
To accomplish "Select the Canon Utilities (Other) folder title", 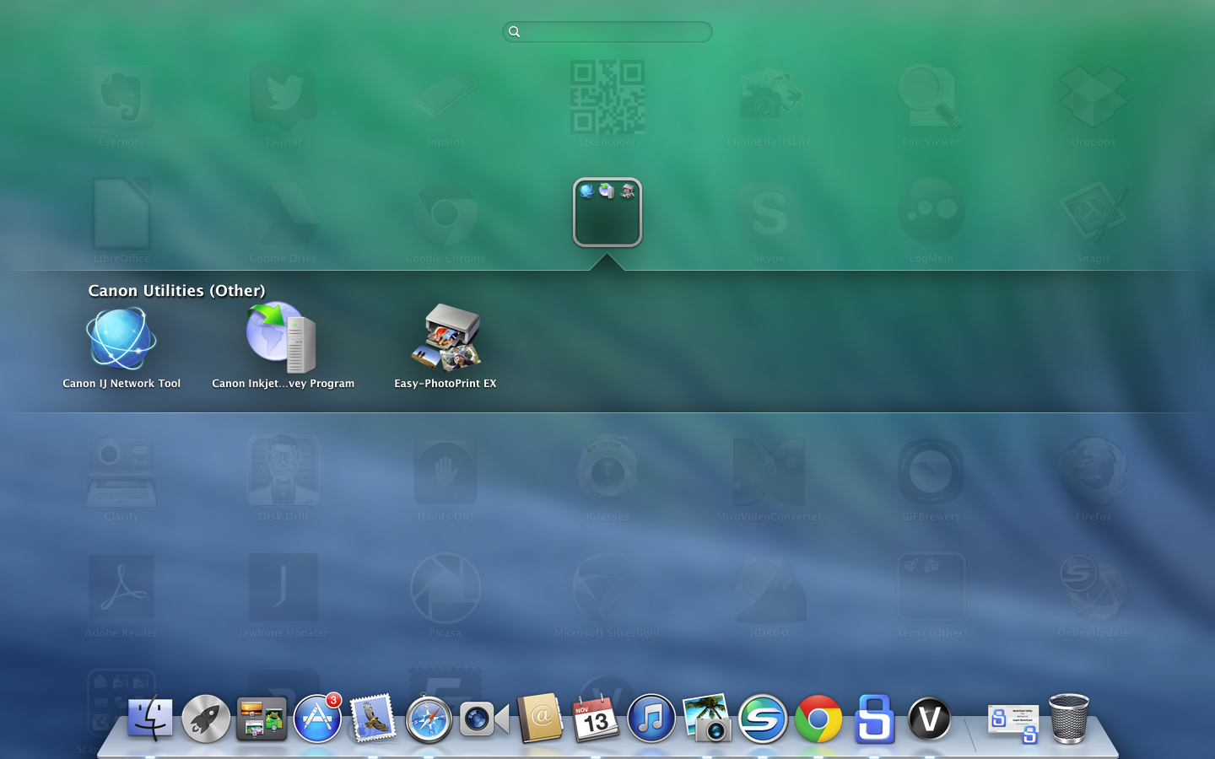I will (x=176, y=291).
